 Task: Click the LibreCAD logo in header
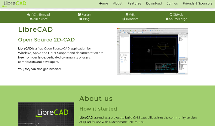tap(15, 4)
